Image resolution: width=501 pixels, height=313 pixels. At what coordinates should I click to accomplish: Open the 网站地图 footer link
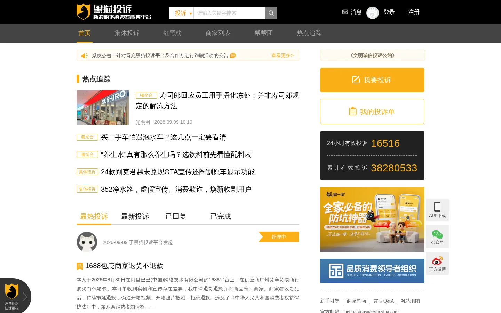tap(410, 301)
